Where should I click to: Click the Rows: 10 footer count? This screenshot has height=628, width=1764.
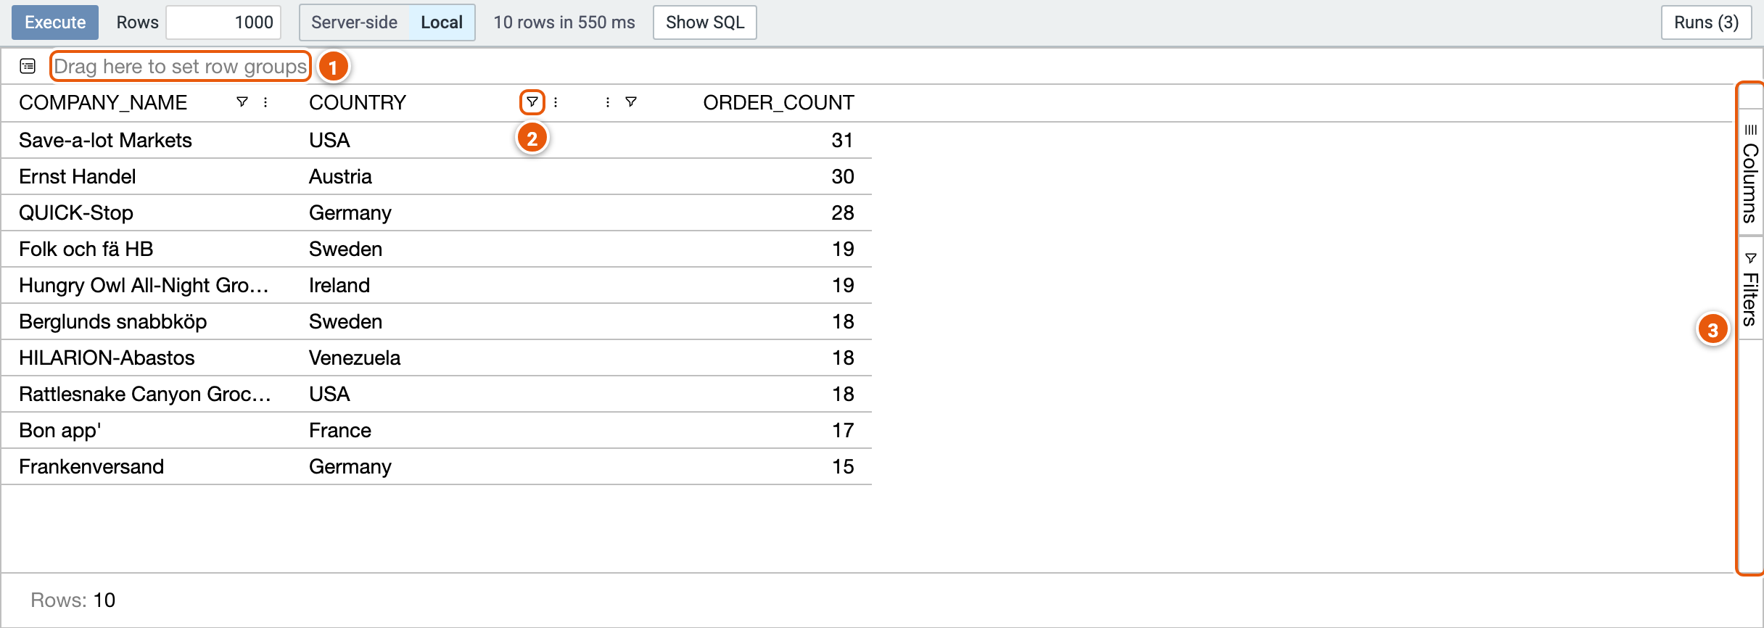coord(73,600)
